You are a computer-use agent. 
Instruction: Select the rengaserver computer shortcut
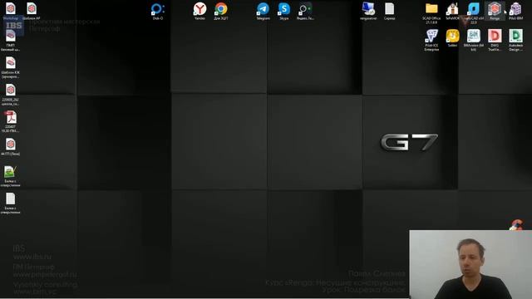point(368,9)
